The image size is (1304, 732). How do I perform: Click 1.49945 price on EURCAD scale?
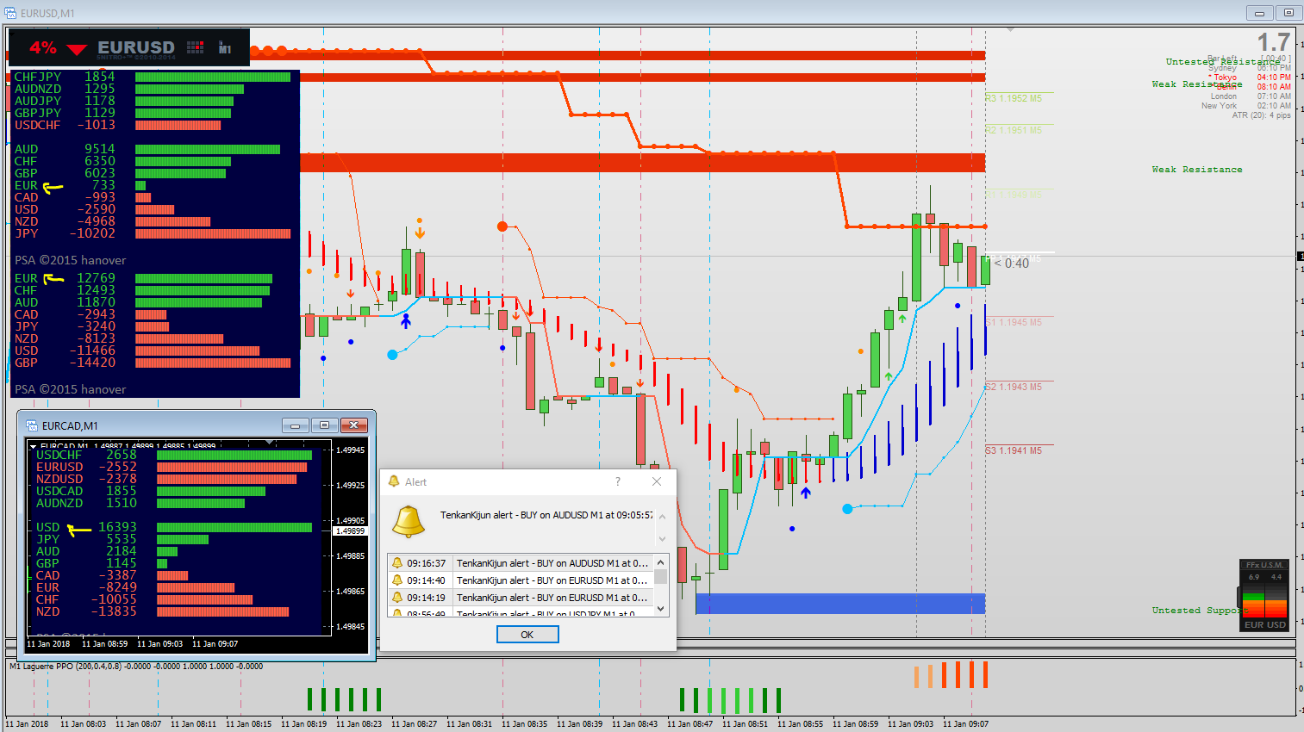point(350,450)
